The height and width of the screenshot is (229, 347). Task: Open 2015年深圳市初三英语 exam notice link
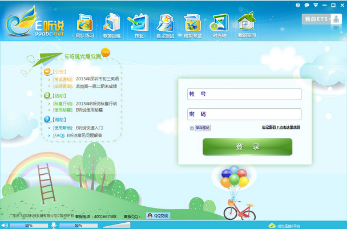[x=96, y=79]
